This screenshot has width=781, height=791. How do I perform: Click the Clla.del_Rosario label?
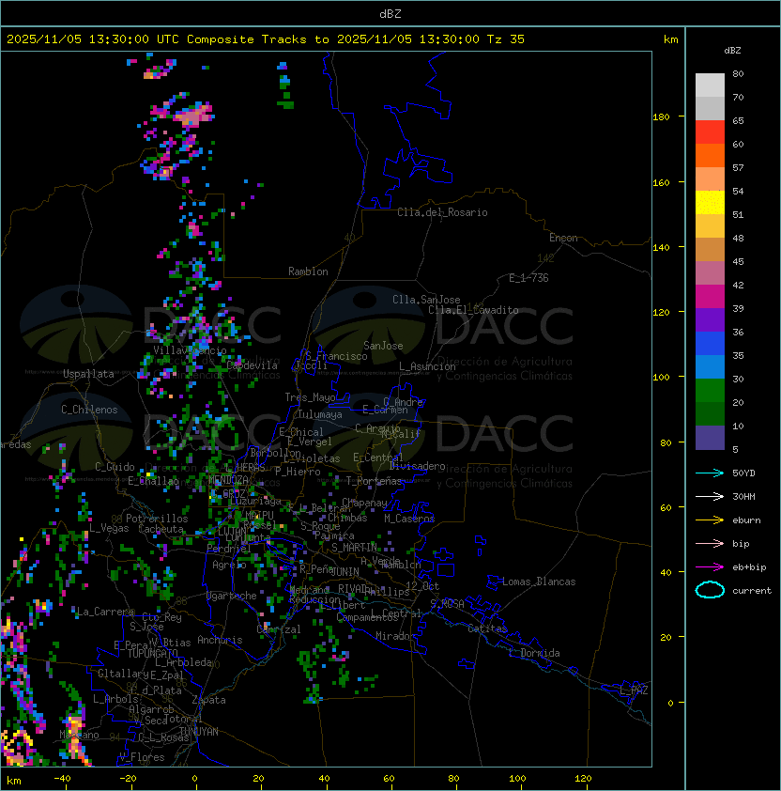click(442, 212)
